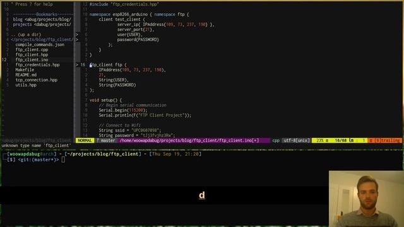Click the 'unknown type name' error message
Viewport: 404px width, 227px height.
[x=37, y=146]
